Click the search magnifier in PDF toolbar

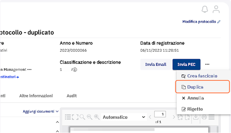82,117
